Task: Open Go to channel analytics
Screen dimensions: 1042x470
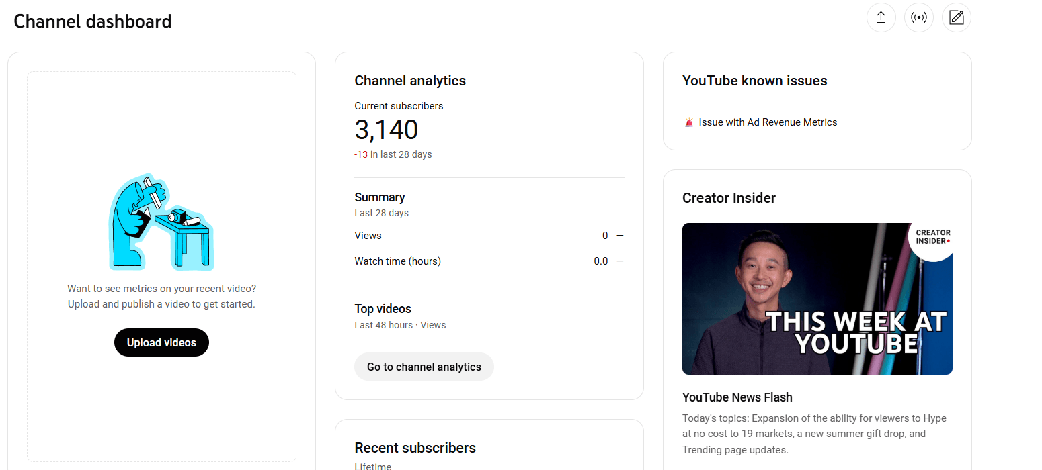Action: (424, 367)
